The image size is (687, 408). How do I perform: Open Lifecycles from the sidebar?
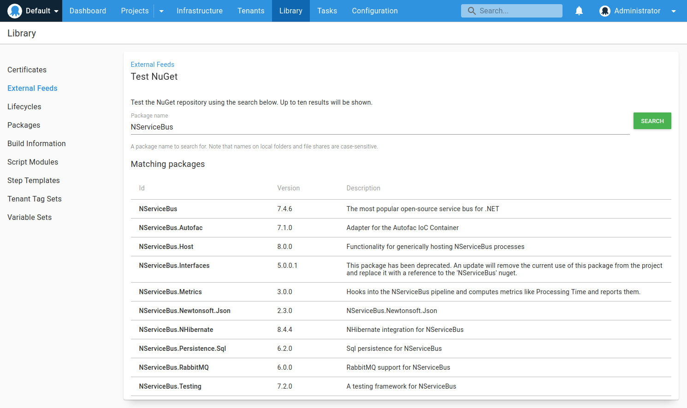point(24,106)
